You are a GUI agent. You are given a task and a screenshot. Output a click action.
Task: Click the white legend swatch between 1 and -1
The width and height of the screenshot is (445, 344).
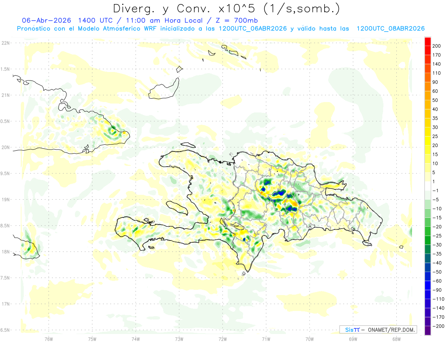pyautogui.click(x=428, y=186)
